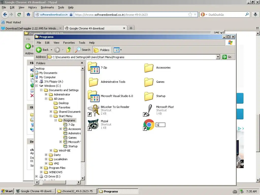Select Microsoft Visual Studio 6.0 folder icon
The image size is (260, 195).
[x=93, y=96]
